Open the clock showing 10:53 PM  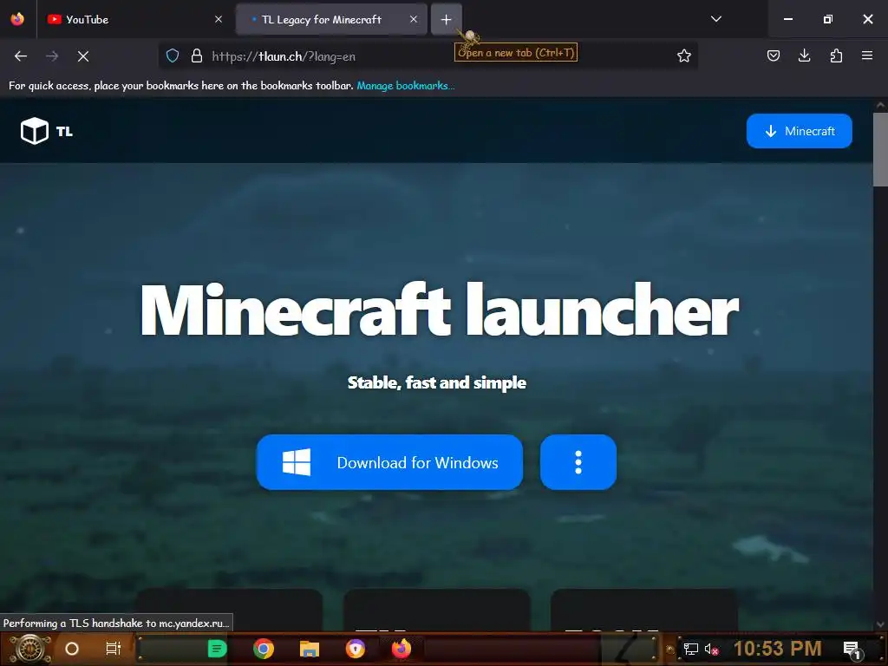tap(778, 649)
